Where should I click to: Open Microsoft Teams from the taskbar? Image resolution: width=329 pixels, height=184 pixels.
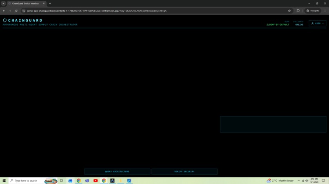[x=87, y=181]
